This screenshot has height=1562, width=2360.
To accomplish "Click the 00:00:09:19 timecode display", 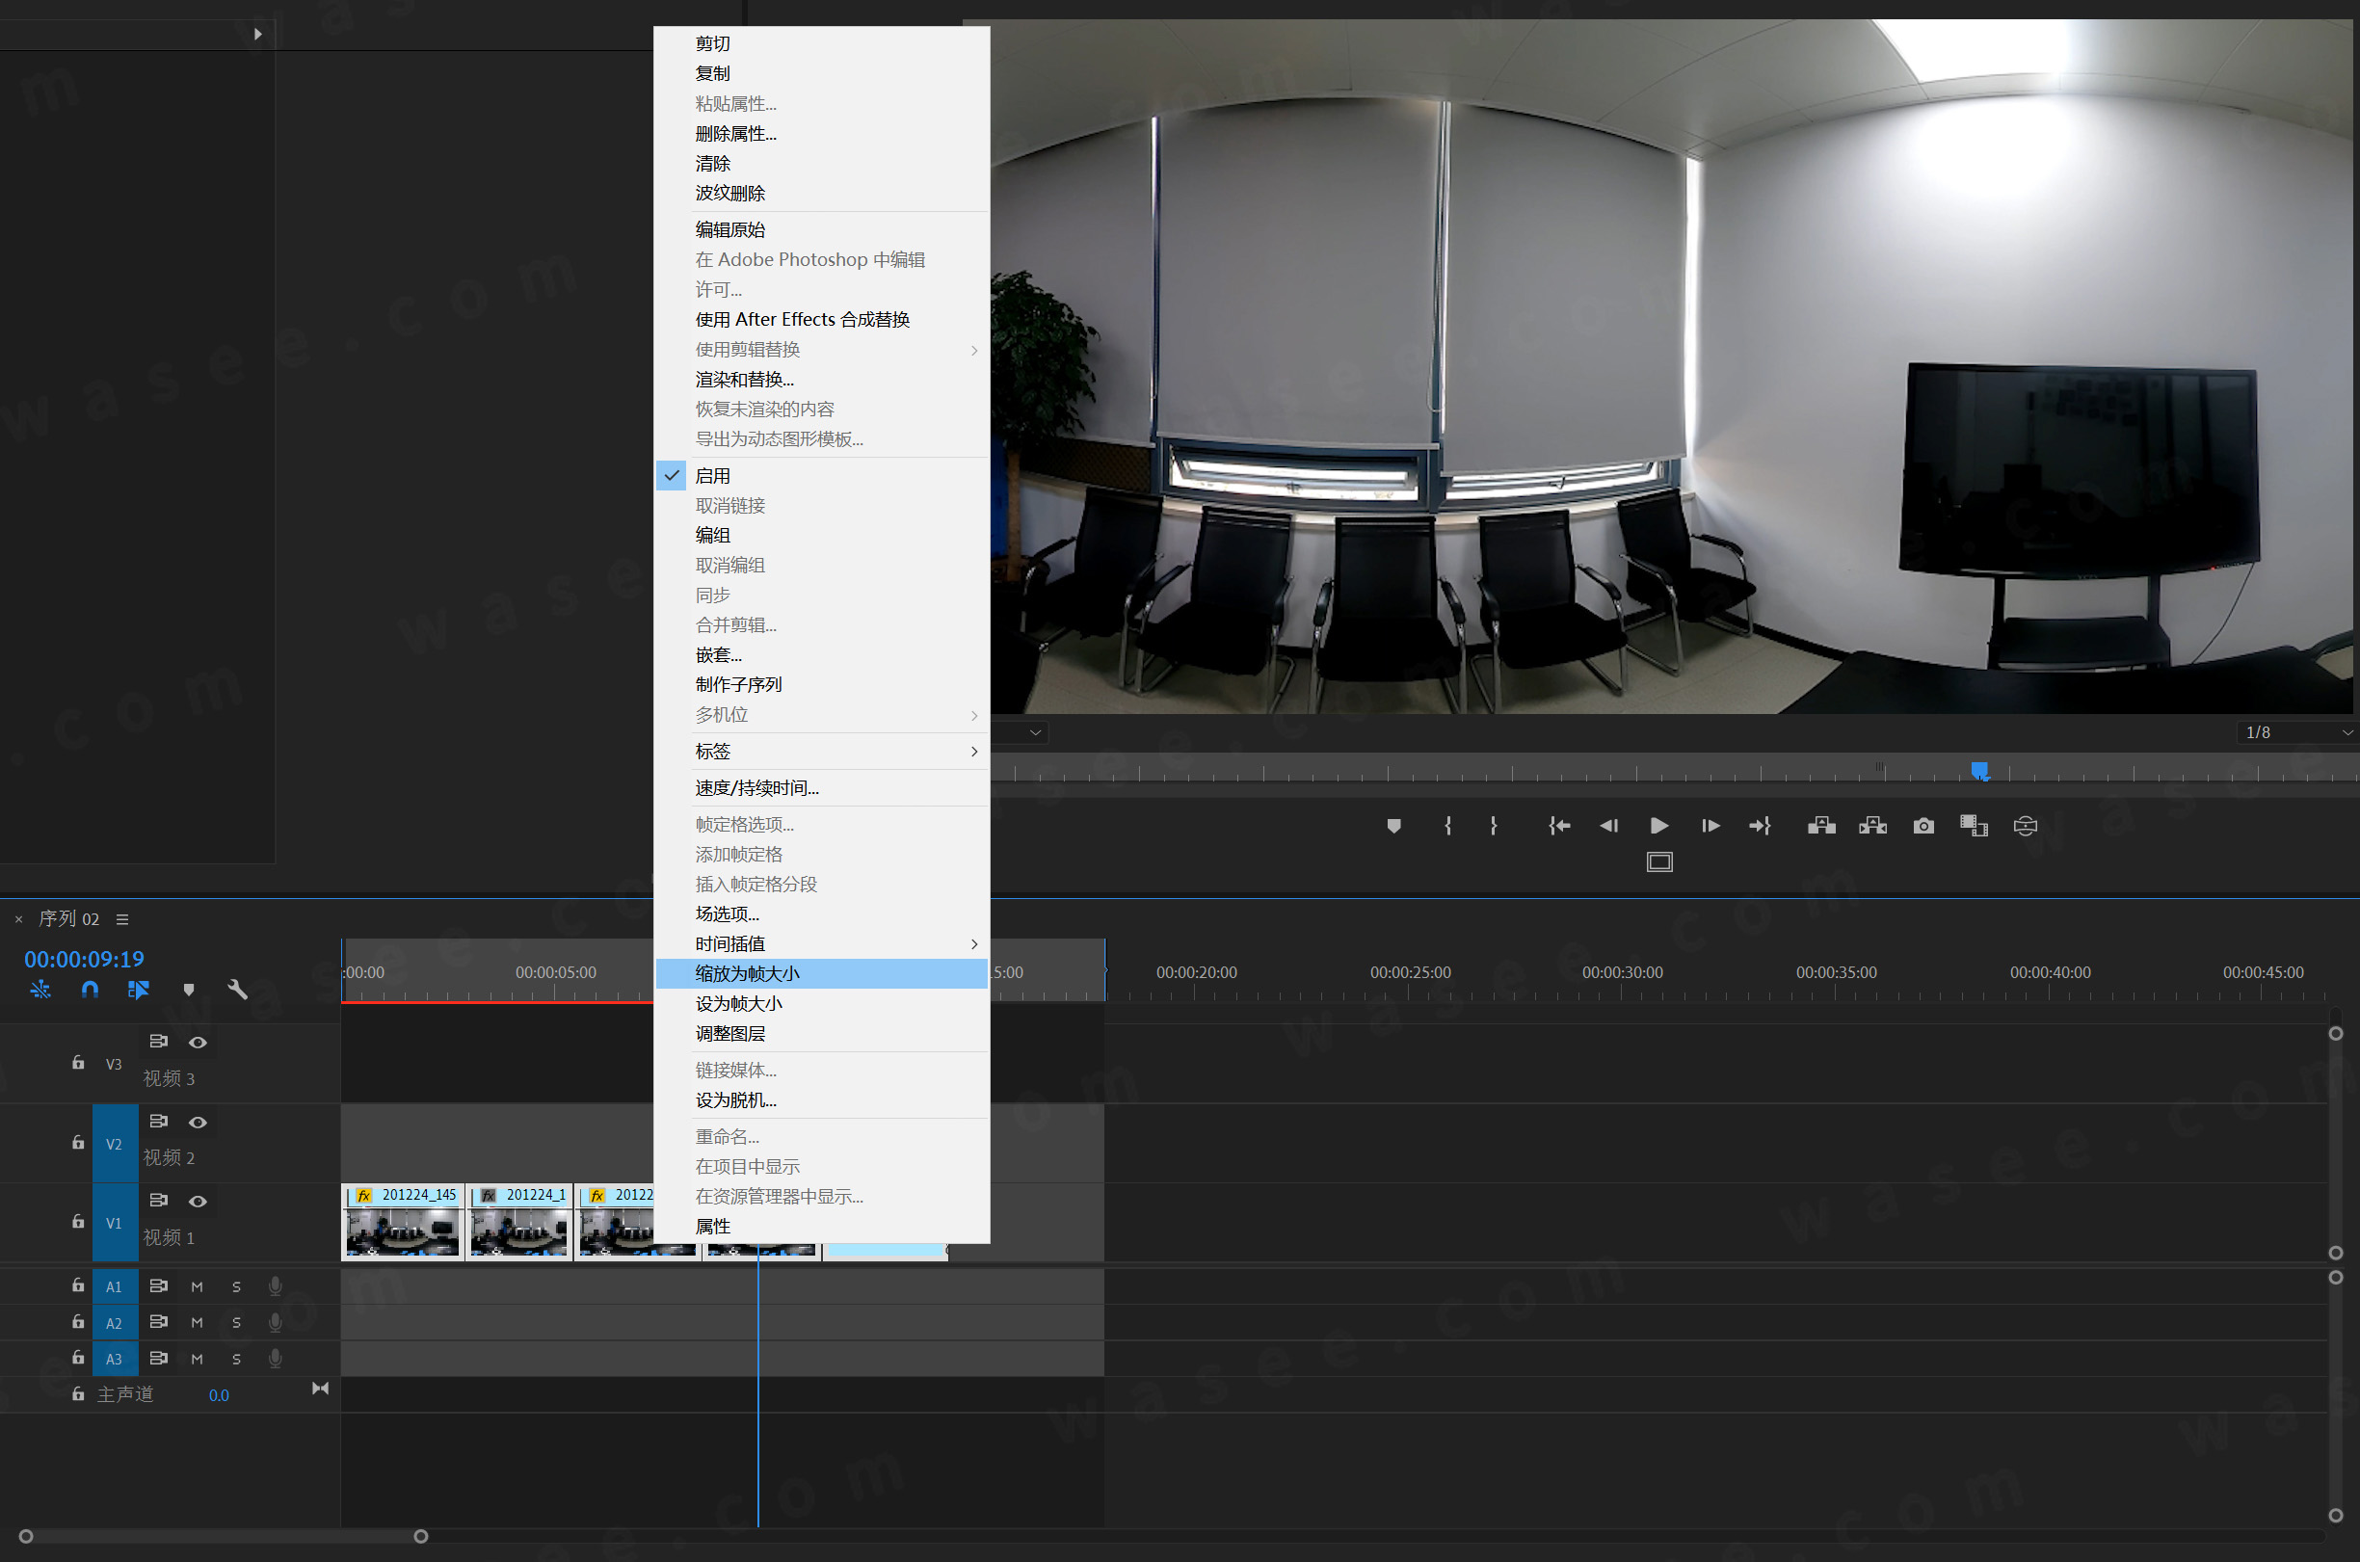I will click(x=84, y=959).
